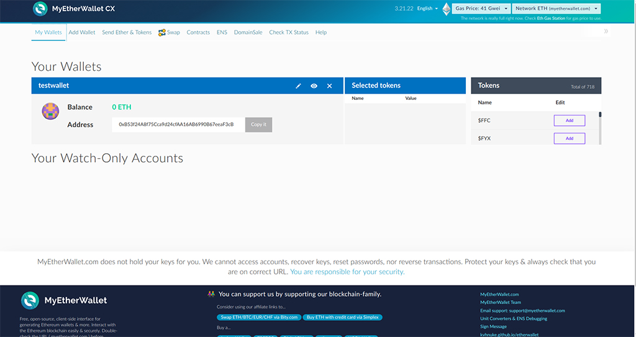
Task: Click the 'Total of 718' text
Action: (583, 87)
